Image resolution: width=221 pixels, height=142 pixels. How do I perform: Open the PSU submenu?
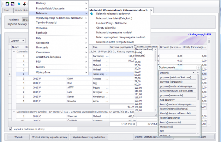click(58, 62)
